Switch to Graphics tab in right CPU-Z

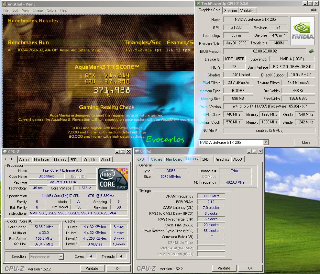click(223, 159)
